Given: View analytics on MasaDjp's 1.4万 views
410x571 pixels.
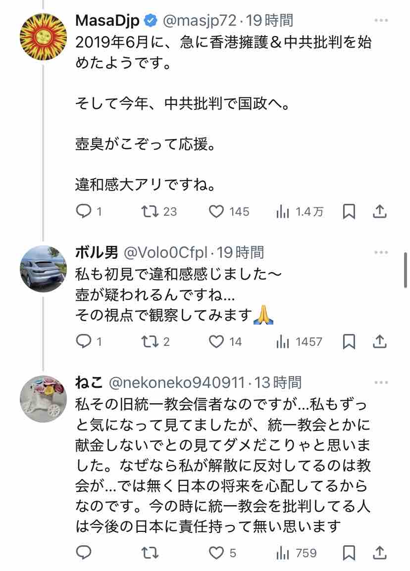Looking at the screenshot, I should pos(283,212).
